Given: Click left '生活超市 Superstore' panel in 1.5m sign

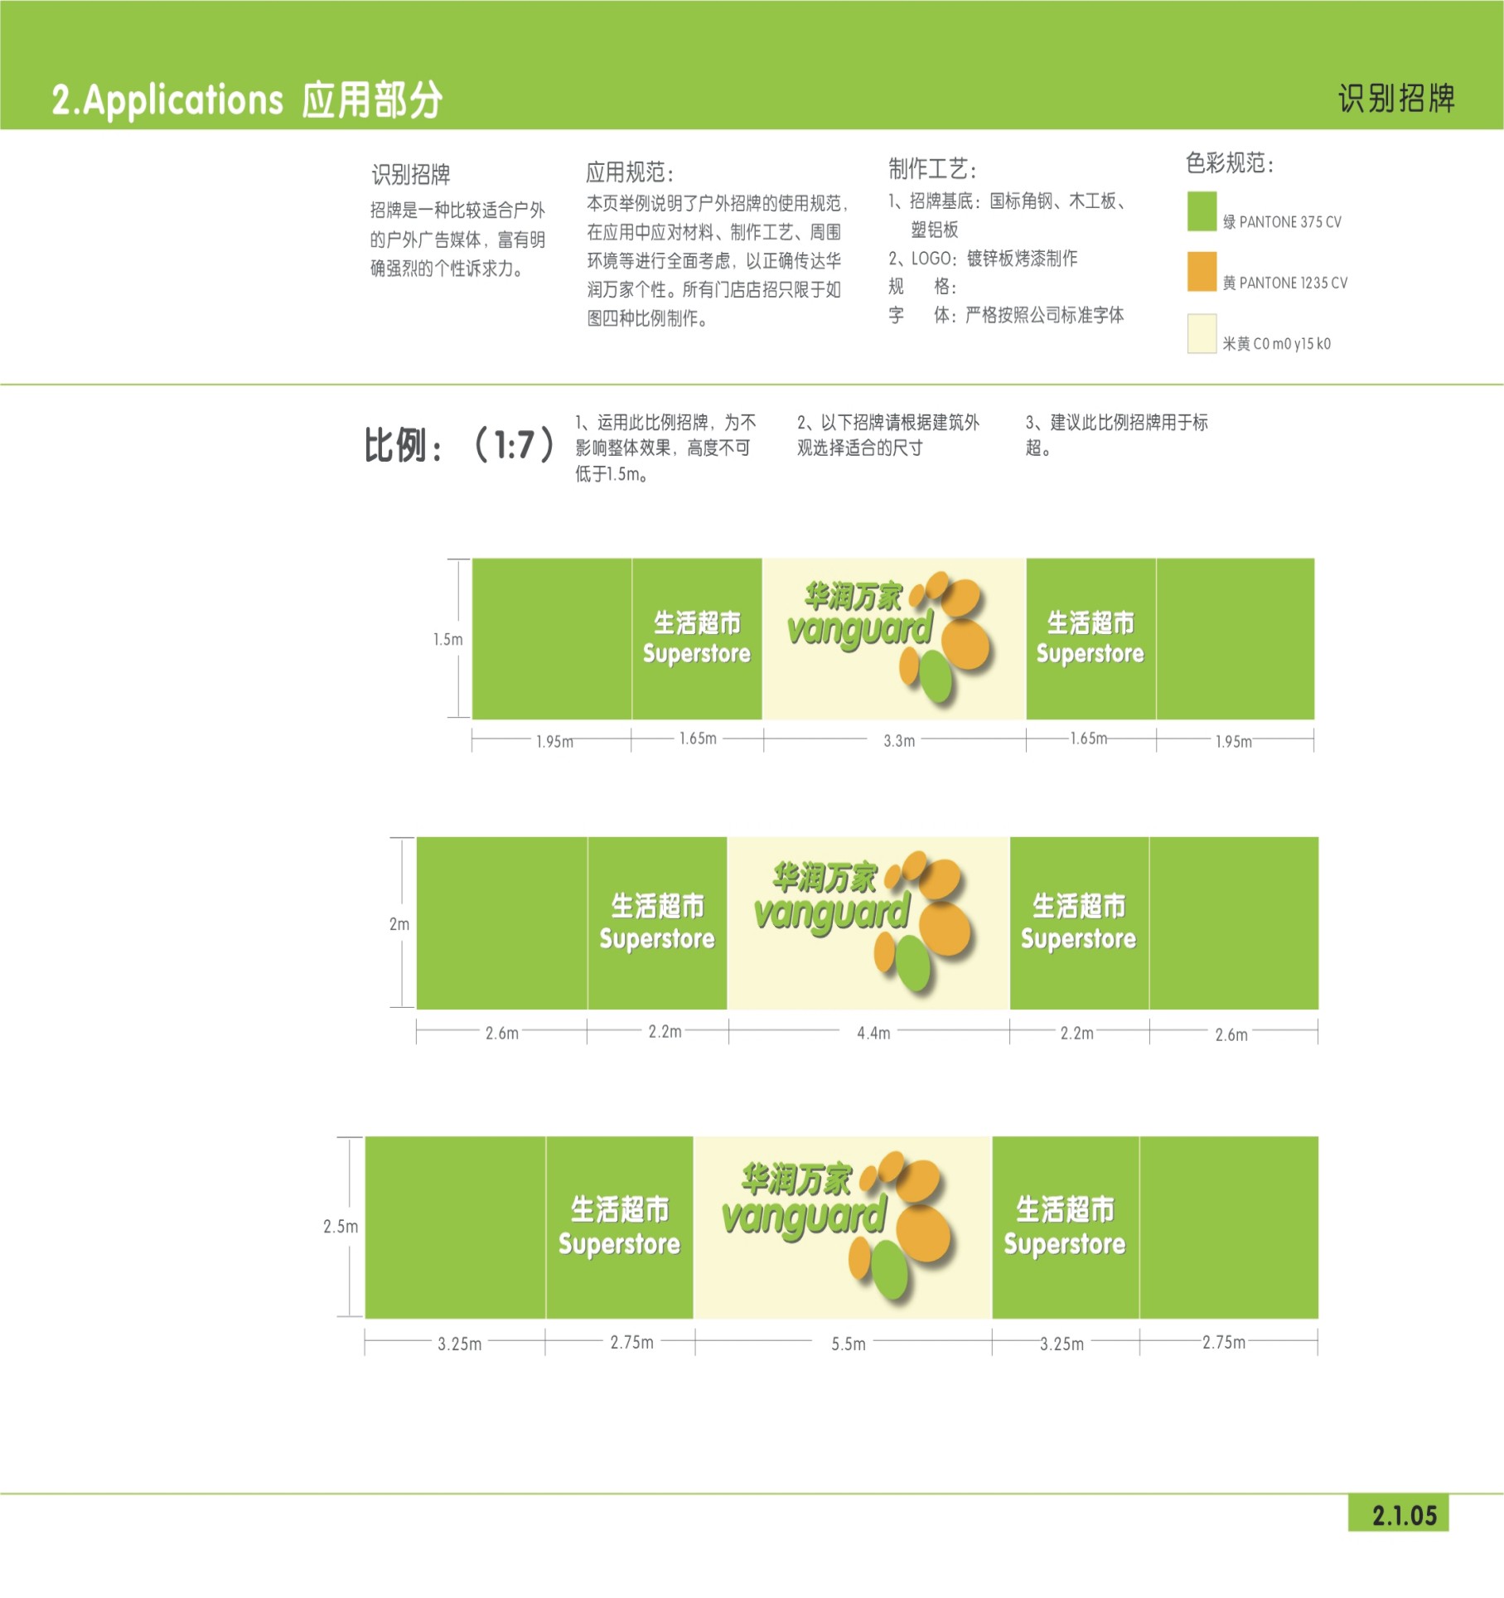Looking at the screenshot, I should 697,638.
